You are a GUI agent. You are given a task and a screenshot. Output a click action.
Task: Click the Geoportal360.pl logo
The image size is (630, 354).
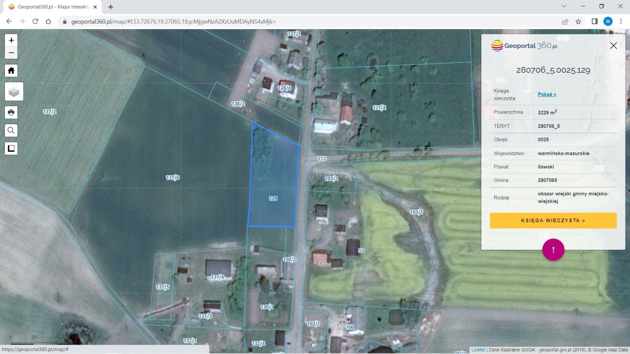tap(524, 46)
